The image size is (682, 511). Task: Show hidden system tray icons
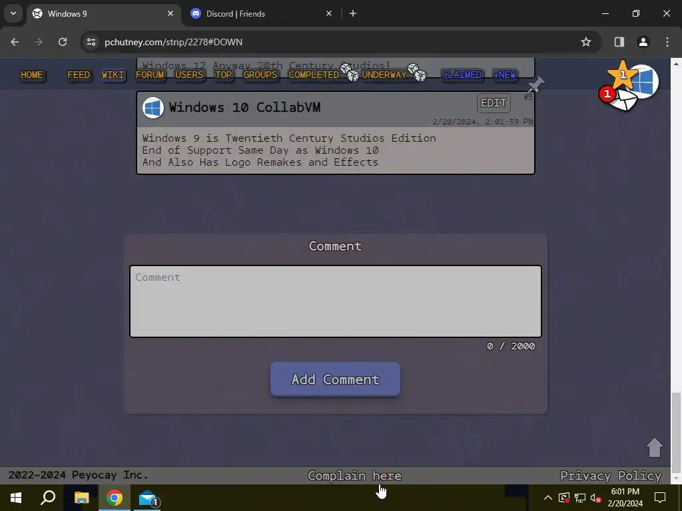point(548,498)
